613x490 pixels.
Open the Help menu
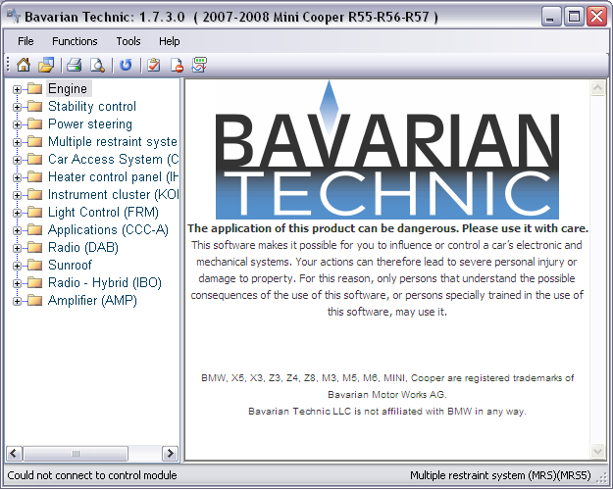(x=170, y=41)
